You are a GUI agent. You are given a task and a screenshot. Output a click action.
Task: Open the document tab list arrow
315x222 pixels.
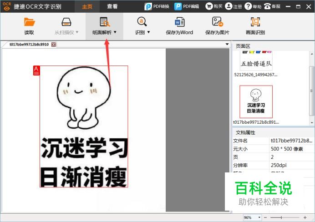[227, 44]
